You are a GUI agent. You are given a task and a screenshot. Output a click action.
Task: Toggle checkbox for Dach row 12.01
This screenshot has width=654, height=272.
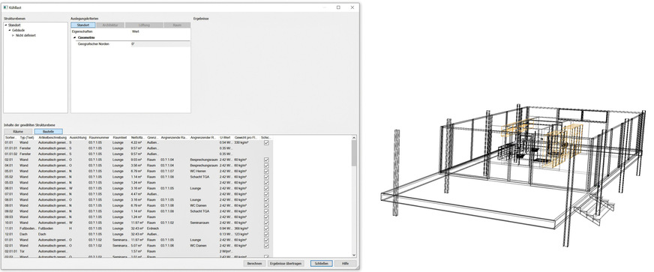click(x=266, y=234)
